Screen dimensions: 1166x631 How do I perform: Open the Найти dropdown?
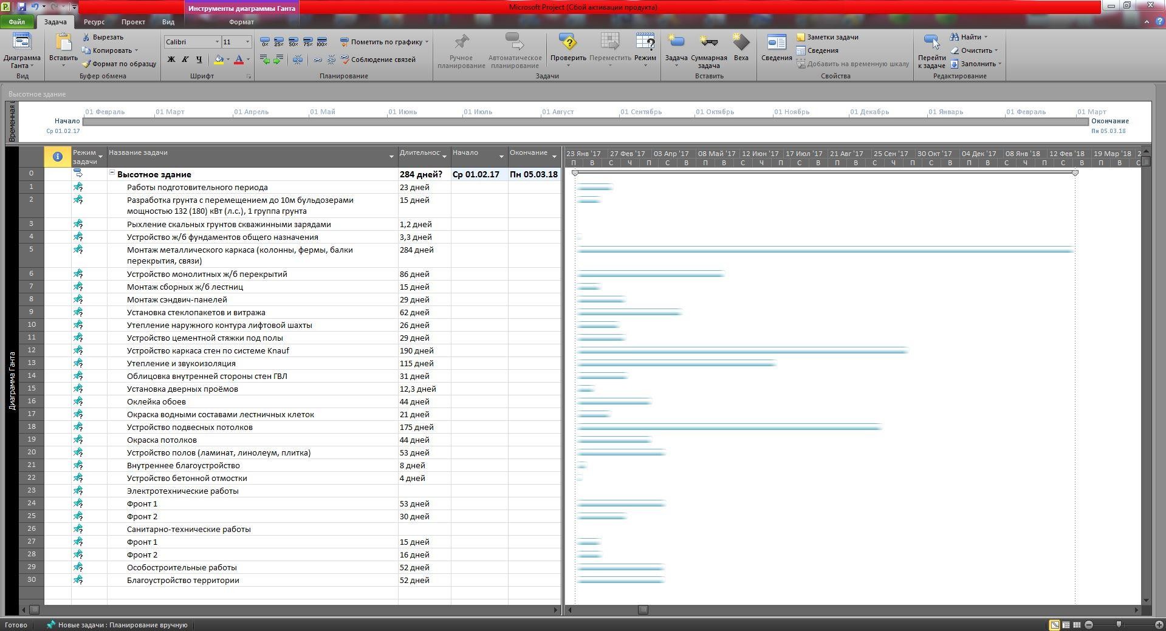[x=969, y=37]
